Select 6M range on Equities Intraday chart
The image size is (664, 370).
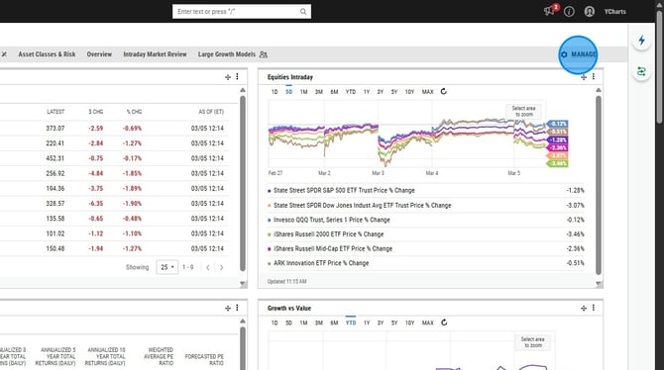click(334, 92)
